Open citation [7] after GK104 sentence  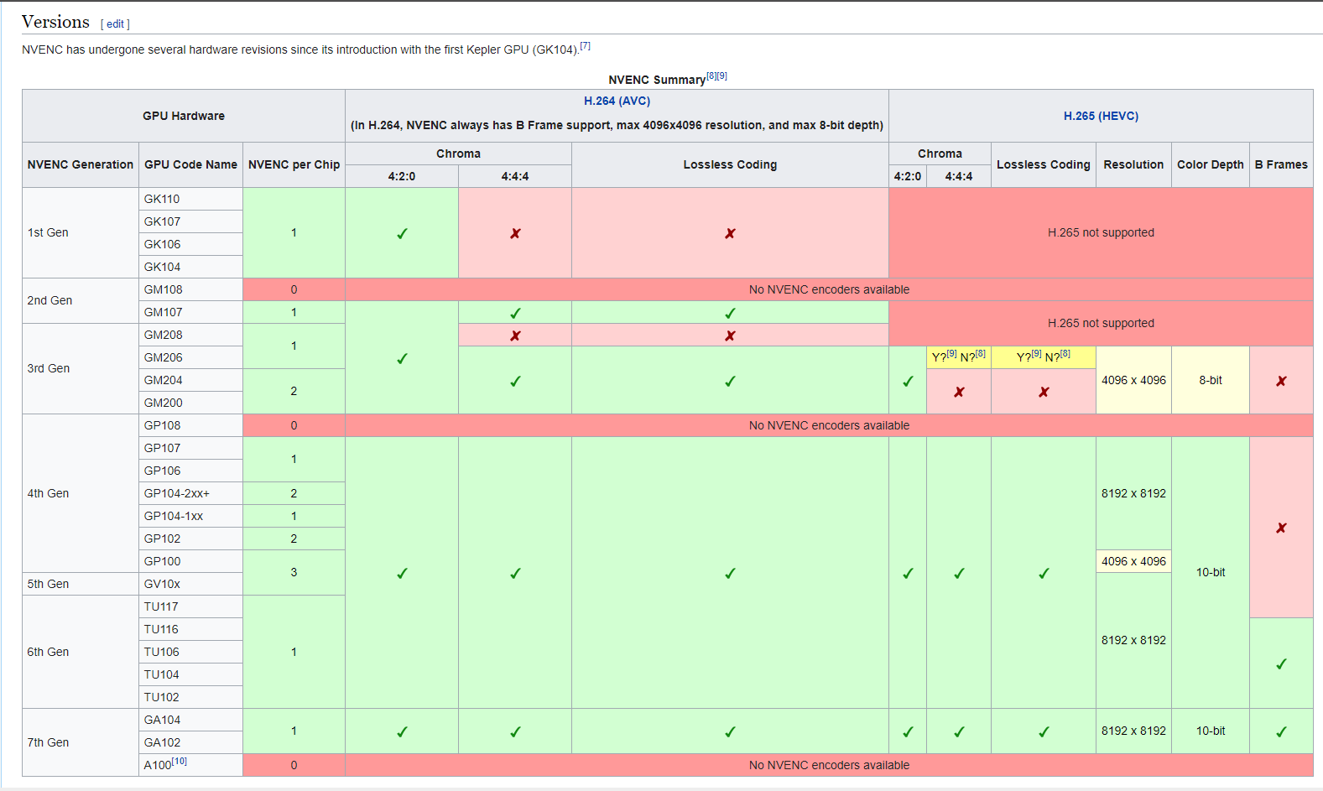pos(585,46)
